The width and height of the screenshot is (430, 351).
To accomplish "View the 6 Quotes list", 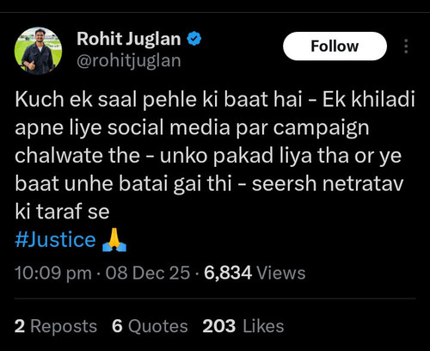I will point(150,326).
